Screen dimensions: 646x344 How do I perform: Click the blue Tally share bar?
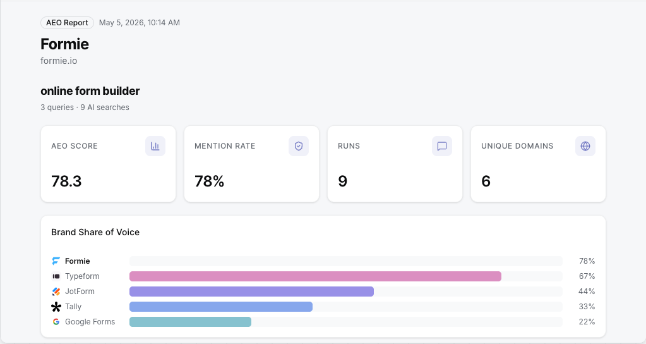221,307
